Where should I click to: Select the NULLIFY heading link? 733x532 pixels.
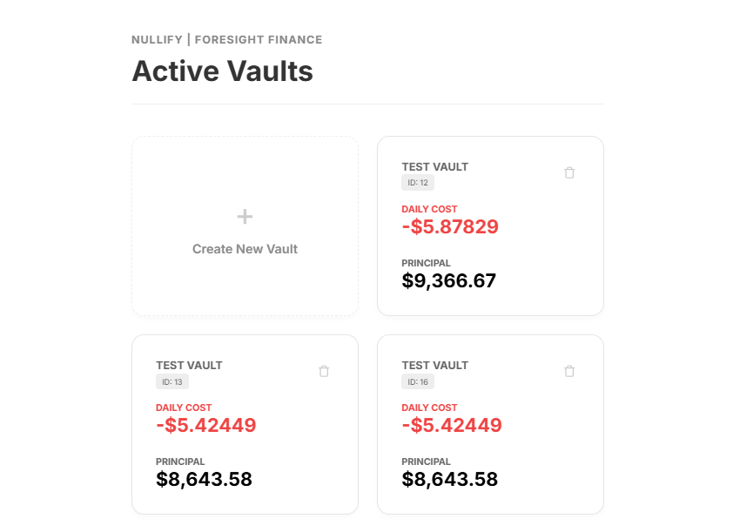[x=158, y=39]
